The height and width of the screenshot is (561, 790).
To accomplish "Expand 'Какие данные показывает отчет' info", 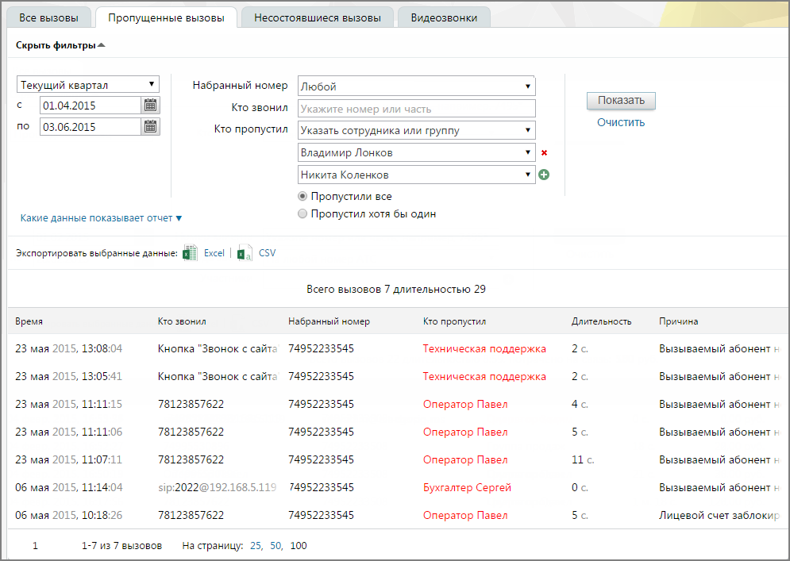I will [x=102, y=218].
